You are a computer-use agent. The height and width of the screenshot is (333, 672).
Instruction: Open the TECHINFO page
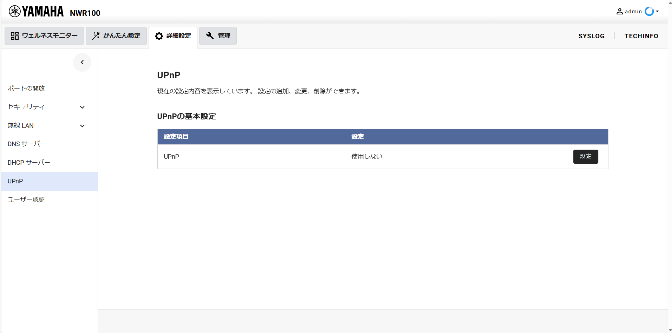pos(641,36)
